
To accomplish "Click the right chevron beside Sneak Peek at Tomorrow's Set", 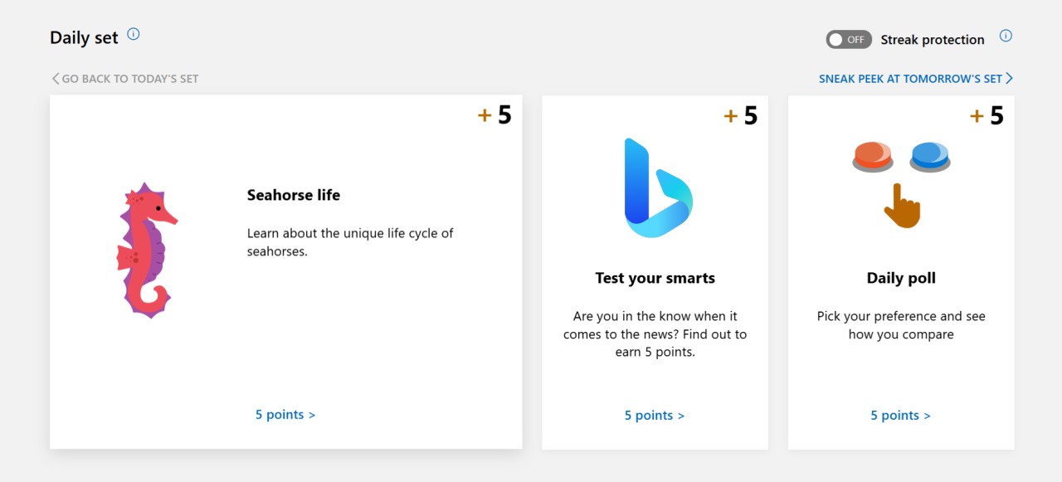I will tap(1009, 79).
